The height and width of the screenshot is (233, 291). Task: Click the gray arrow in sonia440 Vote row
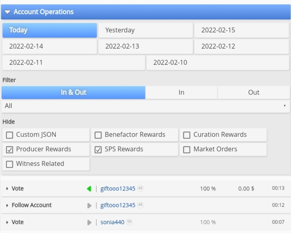[89, 222]
